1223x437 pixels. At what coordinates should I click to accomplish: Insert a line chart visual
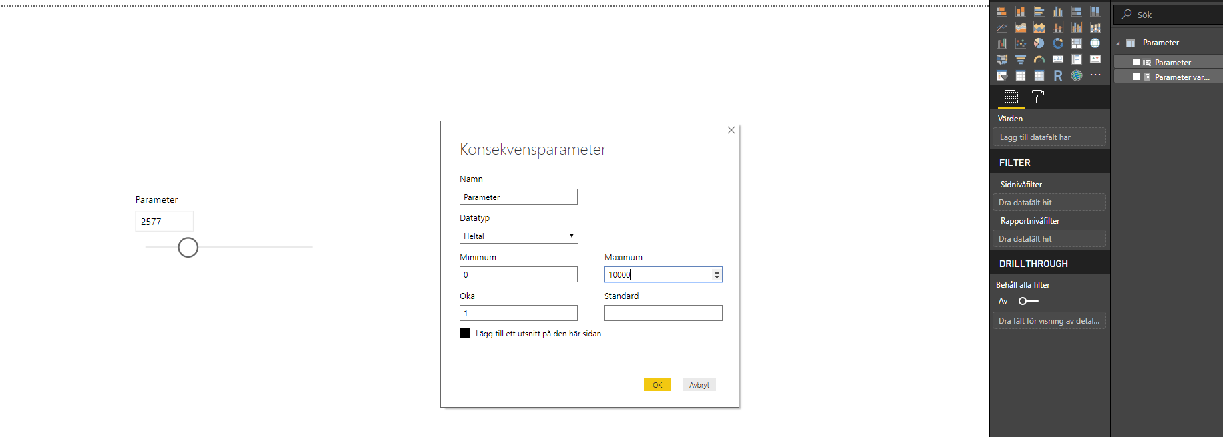[x=1001, y=27]
